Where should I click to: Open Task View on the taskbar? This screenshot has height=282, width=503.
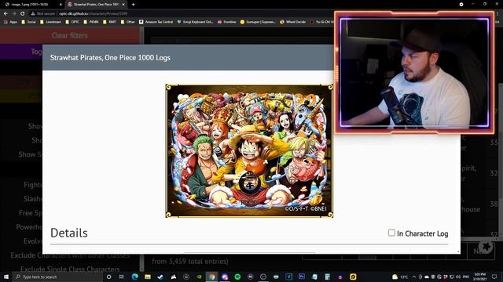pyautogui.click(x=122, y=277)
